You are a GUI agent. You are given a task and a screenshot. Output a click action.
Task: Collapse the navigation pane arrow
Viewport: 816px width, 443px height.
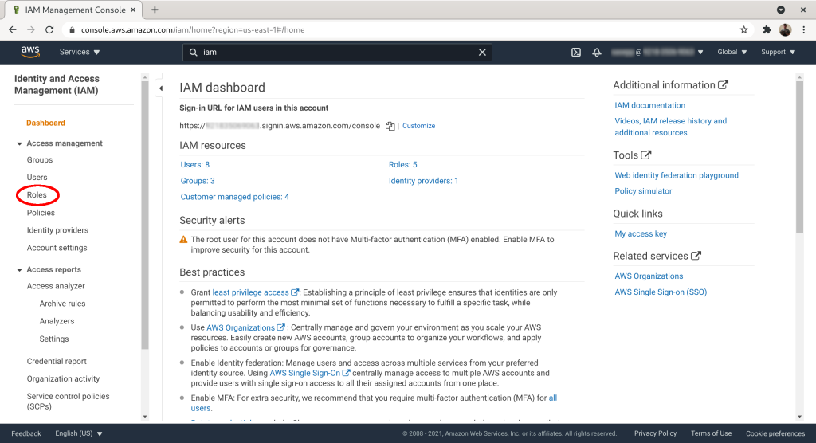pyautogui.click(x=161, y=88)
